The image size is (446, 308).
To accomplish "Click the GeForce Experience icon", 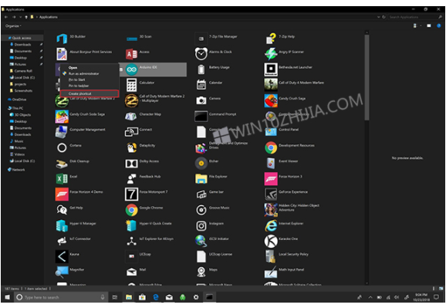I will point(271,194).
